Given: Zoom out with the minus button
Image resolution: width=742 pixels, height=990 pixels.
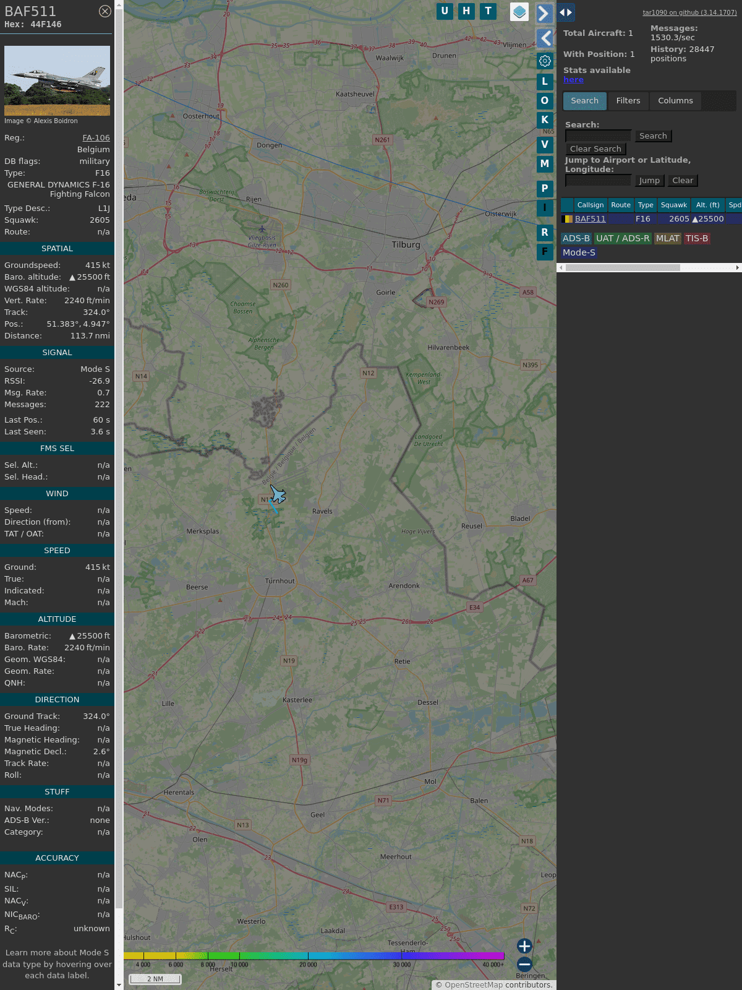Looking at the screenshot, I should pyautogui.click(x=524, y=964).
